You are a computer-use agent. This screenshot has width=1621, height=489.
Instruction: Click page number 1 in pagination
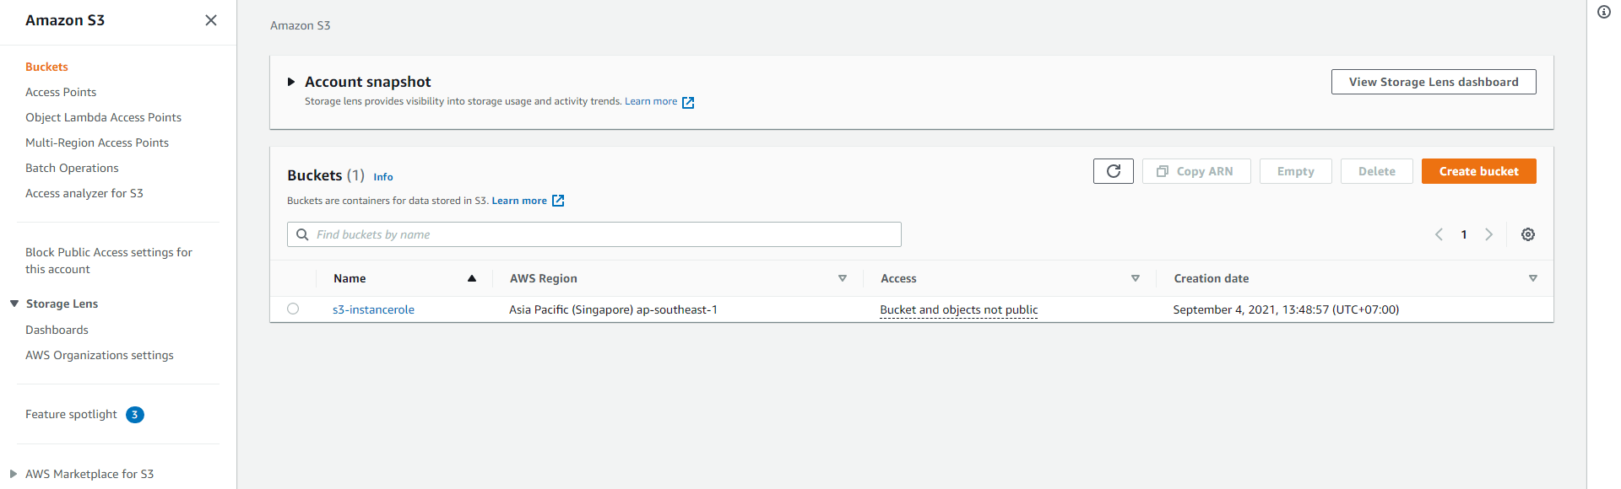(1464, 234)
